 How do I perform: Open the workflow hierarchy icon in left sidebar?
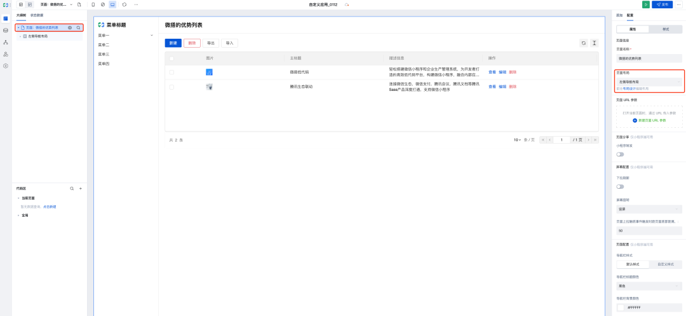point(6,42)
